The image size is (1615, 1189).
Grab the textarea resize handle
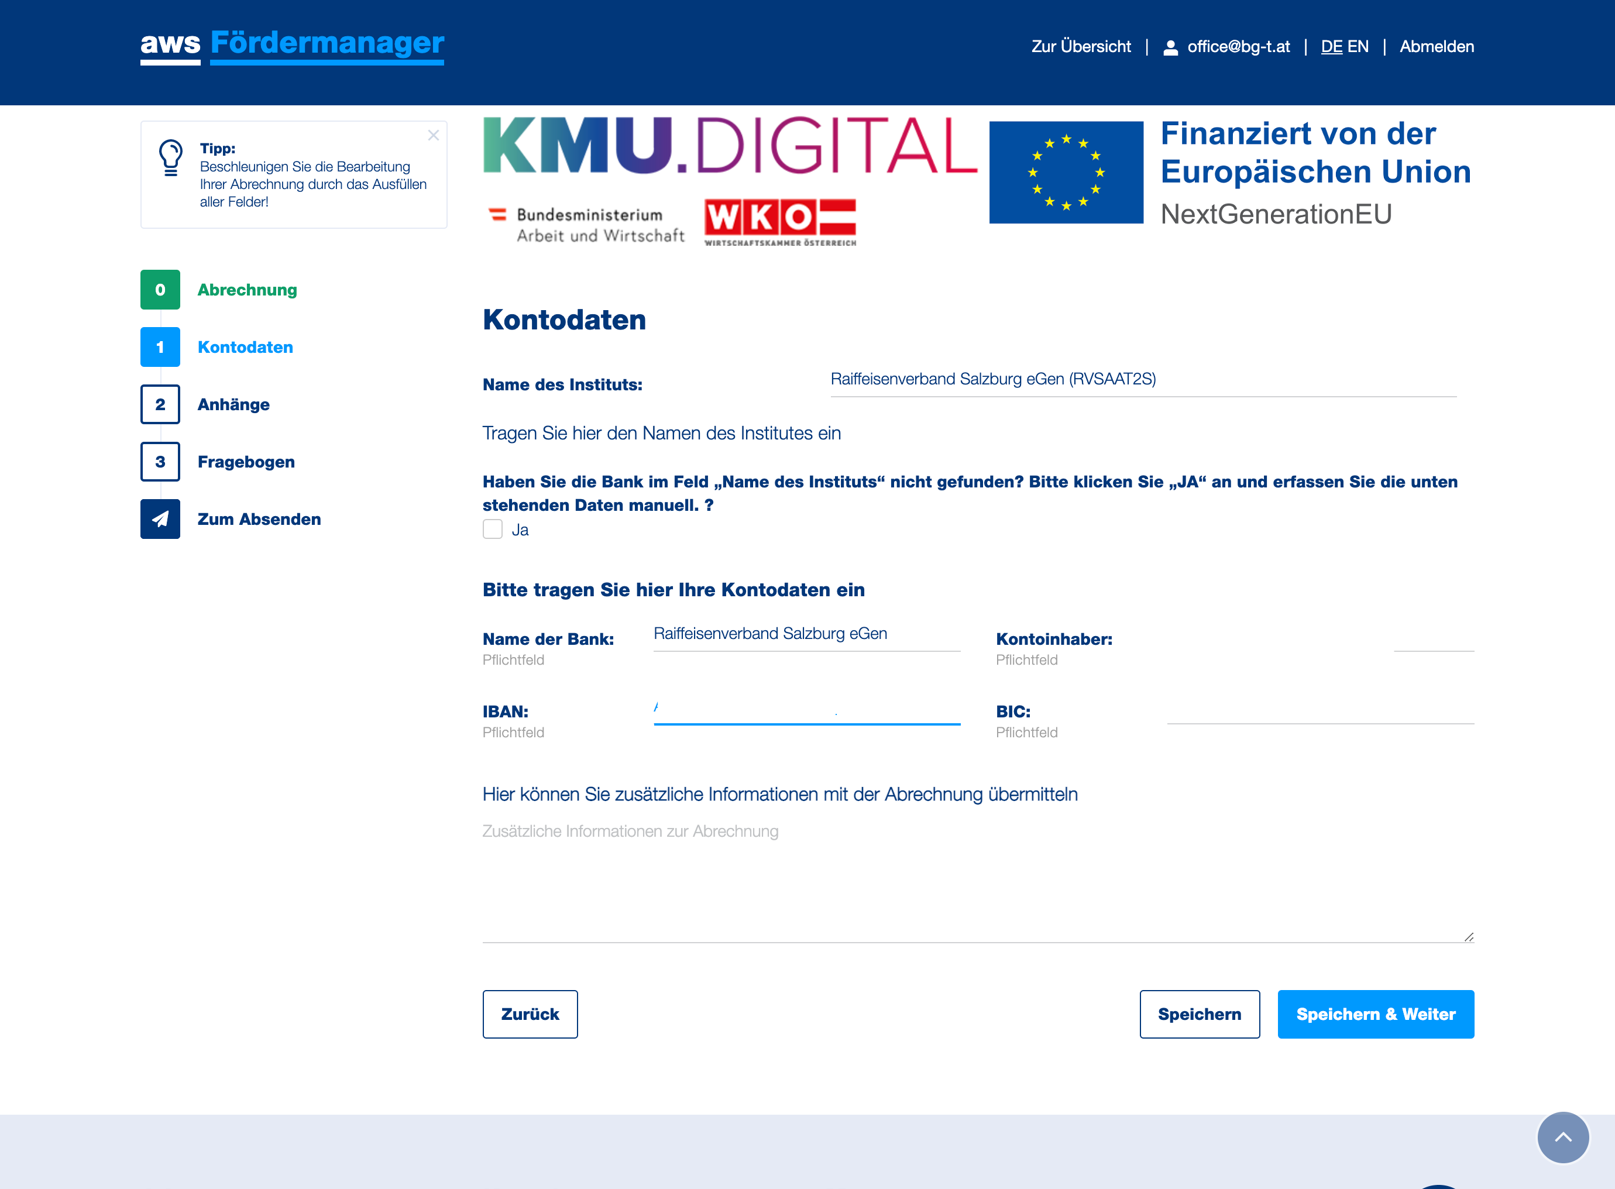pos(1468,936)
